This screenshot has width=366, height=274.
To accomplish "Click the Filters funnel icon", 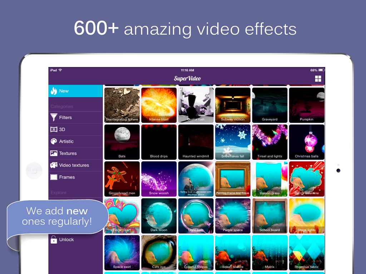I will (x=54, y=117).
